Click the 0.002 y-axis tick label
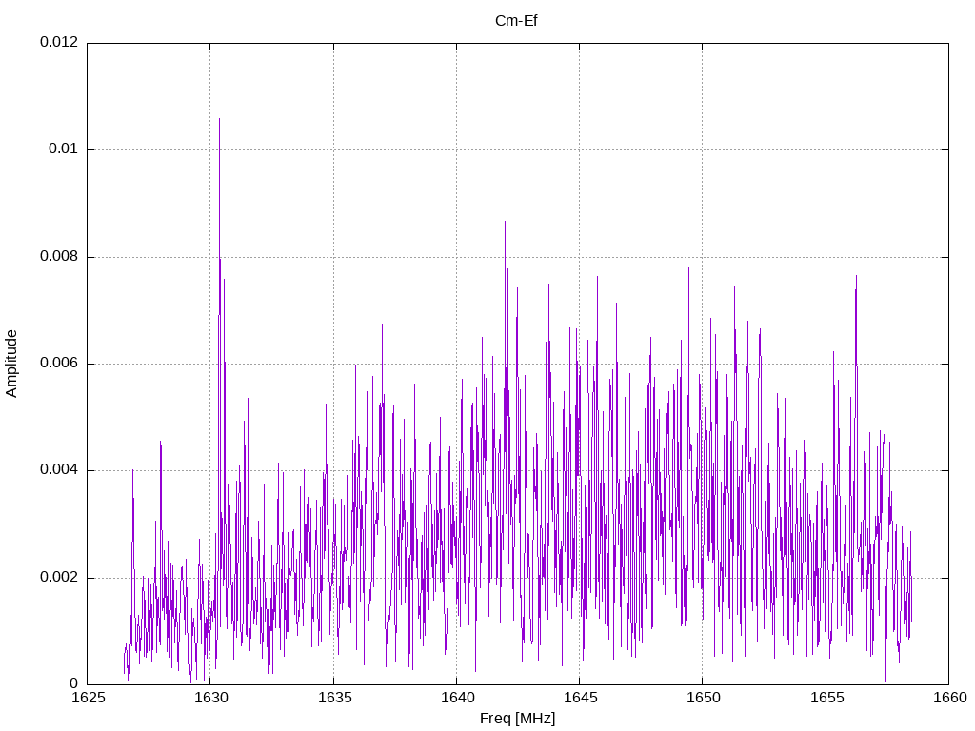The image size is (975, 731). pyautogui.click(x=59, y=578)
